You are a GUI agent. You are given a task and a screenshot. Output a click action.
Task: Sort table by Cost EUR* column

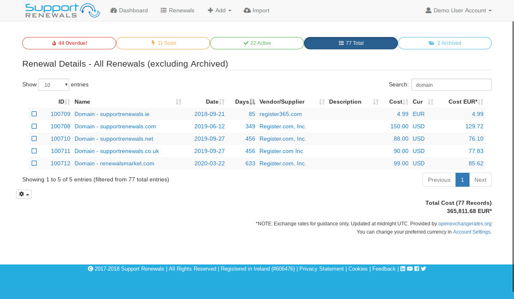click(460, 102)
